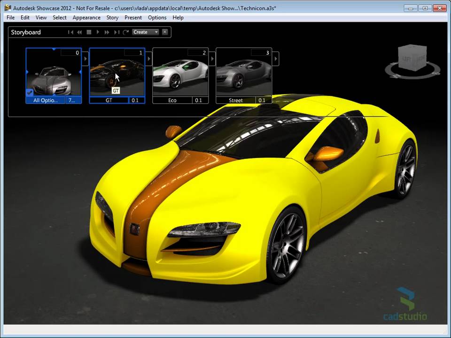The height and width of the screenshot is (338, 451).
Task: Jump to first storyboard slide
Action: 70,32
